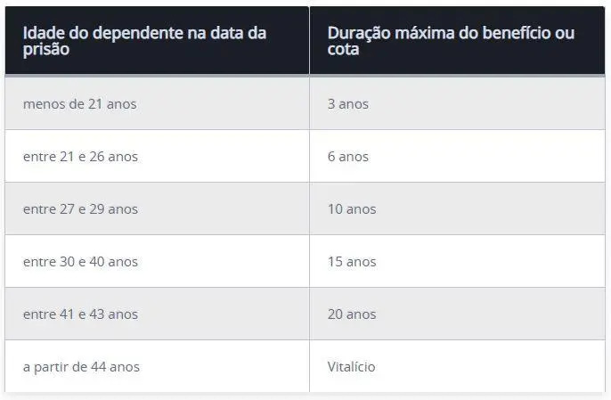Click the "a partir de 44 anos" cell
The height and width of the screenshot is (400, 611).
coord(81,367)
